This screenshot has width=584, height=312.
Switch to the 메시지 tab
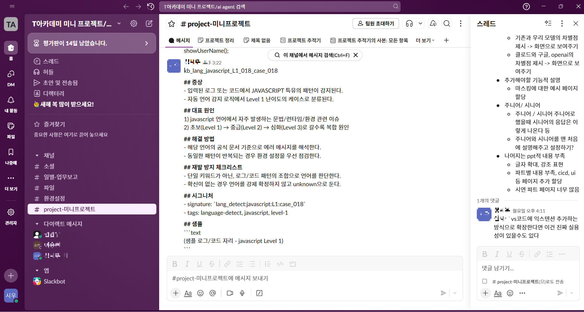(x=179, y=40)
